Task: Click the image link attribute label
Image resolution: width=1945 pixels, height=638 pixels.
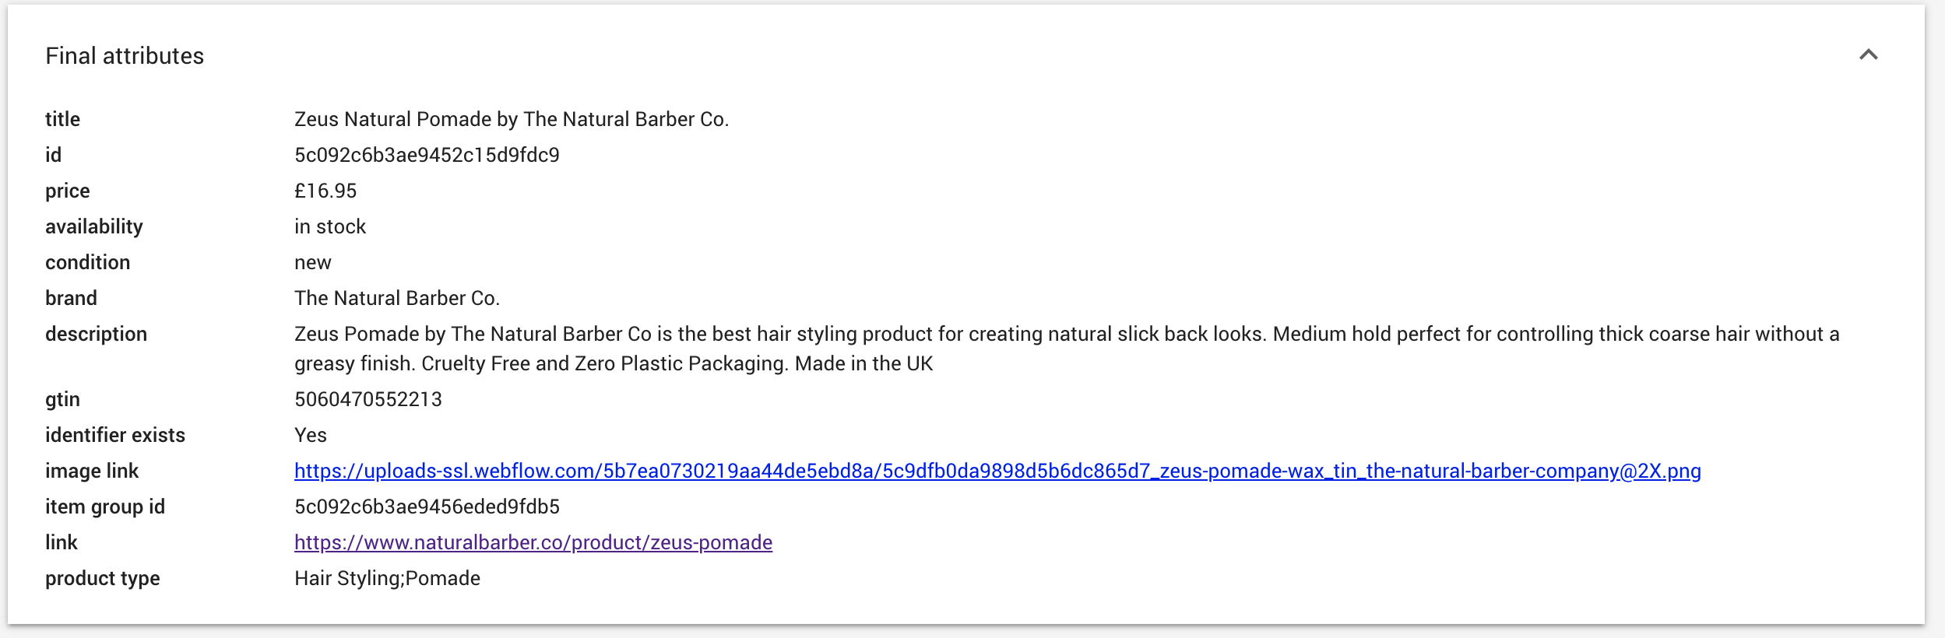Action: (92, 471)
